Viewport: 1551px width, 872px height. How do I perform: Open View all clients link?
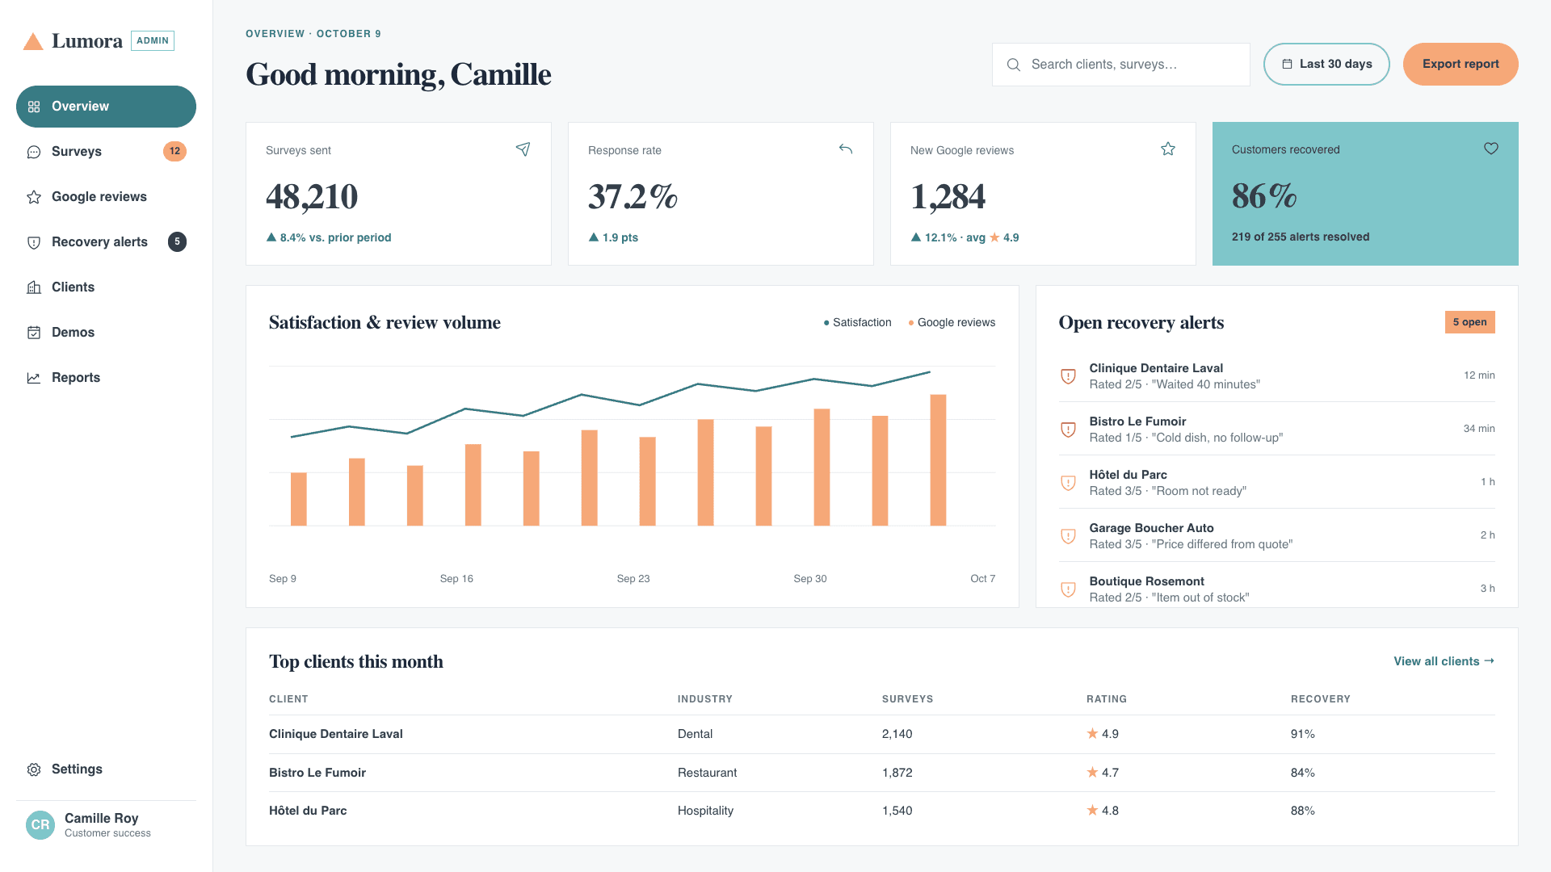[1444, 661]
